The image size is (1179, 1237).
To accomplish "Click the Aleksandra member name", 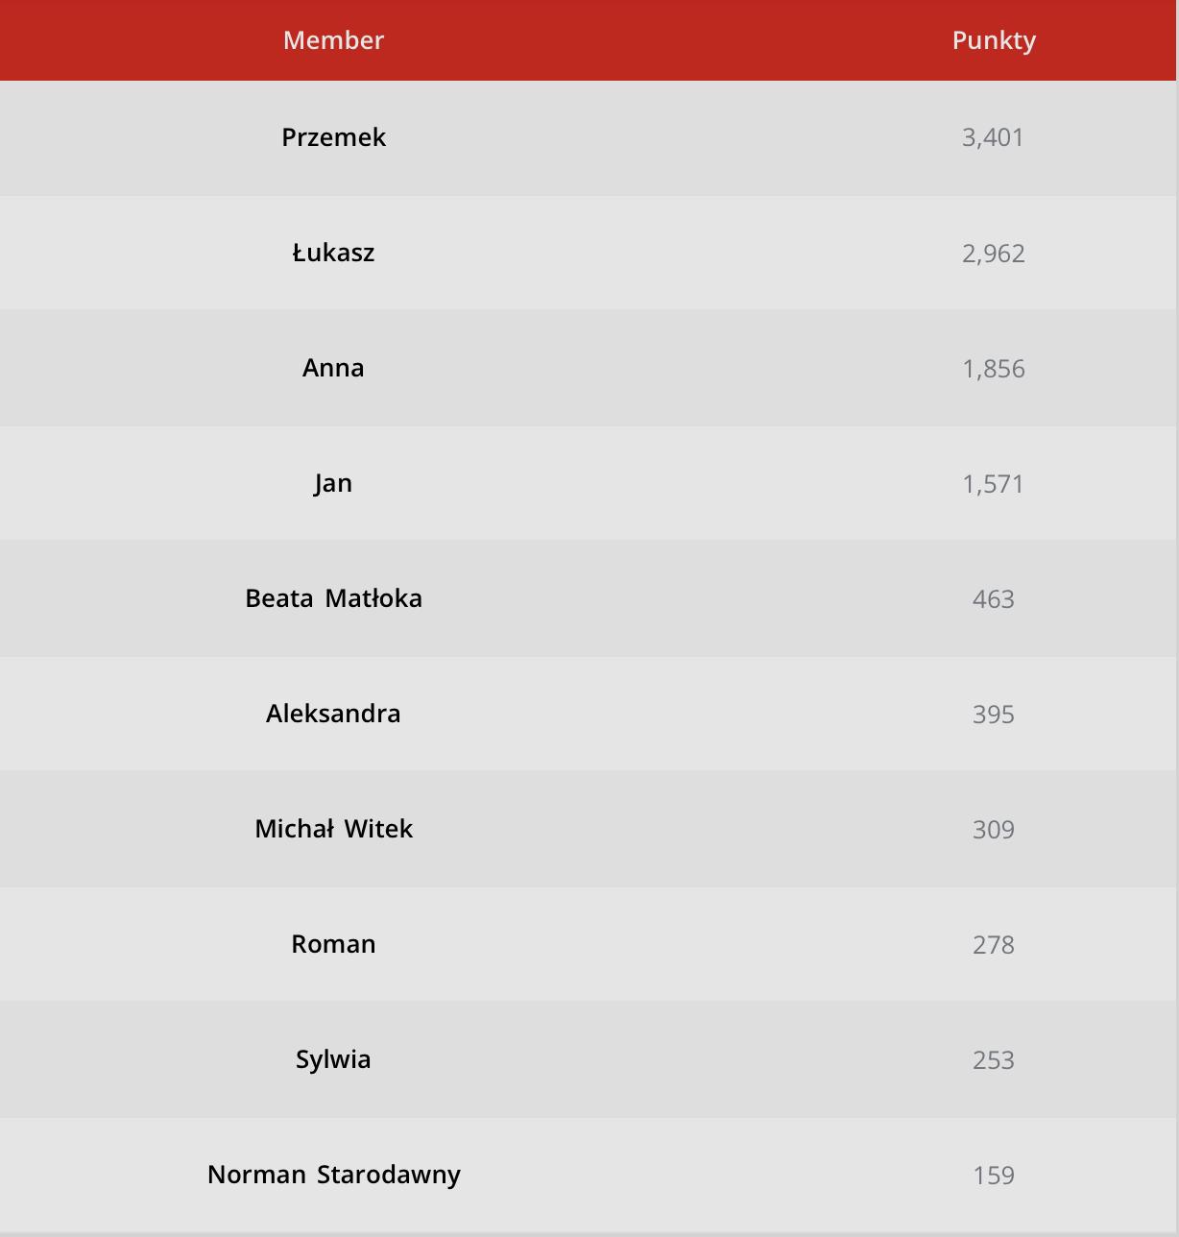I will coord(333,714).
